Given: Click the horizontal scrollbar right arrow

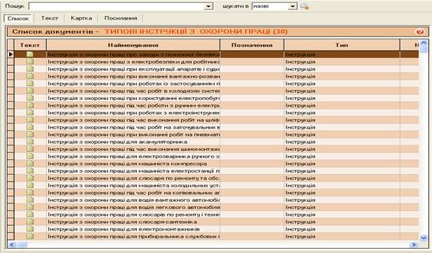Looking at the screenshot, I should click(x=414, y=245).
